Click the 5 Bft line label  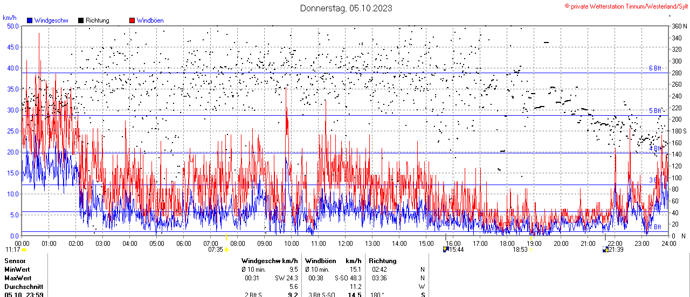tap(655, 111)
